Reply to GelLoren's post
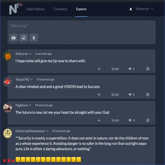 click(x=99, y=69)
